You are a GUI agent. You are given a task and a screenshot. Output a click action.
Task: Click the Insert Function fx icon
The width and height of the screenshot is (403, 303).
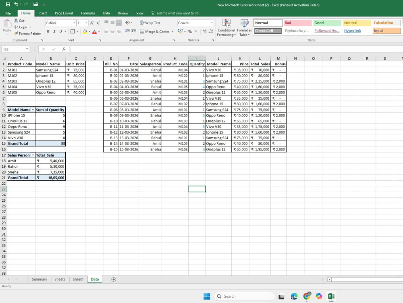[64, 49]
